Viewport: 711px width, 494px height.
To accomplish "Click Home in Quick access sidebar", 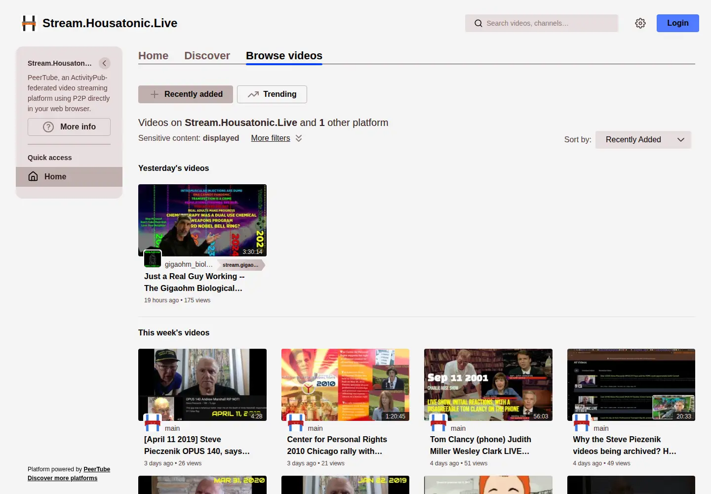I will [69, 177].
